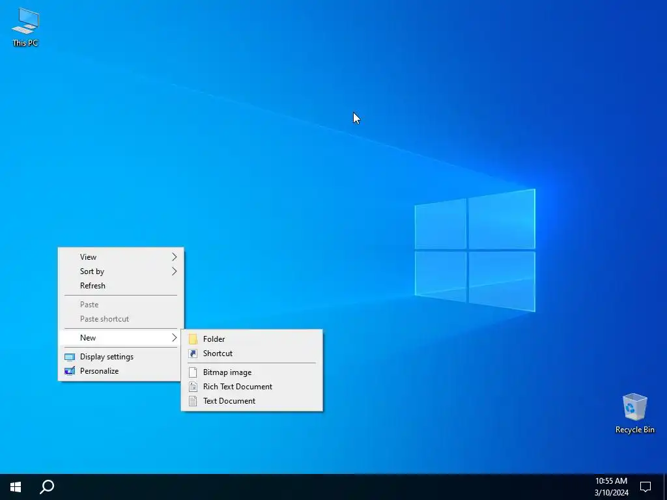Expand the View submenu

[121, 257]
